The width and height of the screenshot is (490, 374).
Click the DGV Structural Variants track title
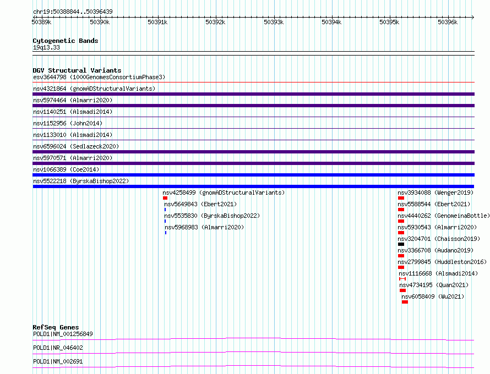tap(77, 70)
